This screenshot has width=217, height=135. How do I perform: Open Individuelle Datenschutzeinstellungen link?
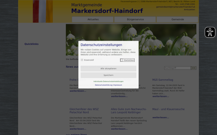click(109, 81)
